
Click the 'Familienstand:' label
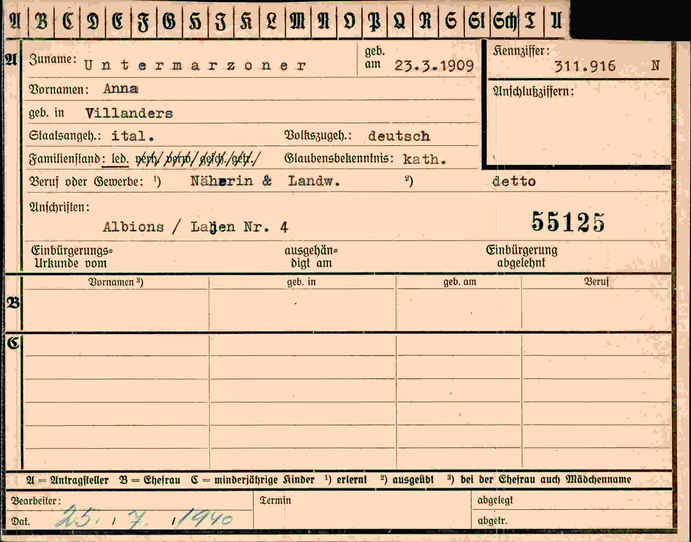pos(67,159)
